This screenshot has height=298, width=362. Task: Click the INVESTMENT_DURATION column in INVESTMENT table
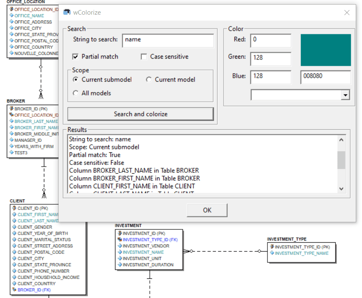click(148, 265)
